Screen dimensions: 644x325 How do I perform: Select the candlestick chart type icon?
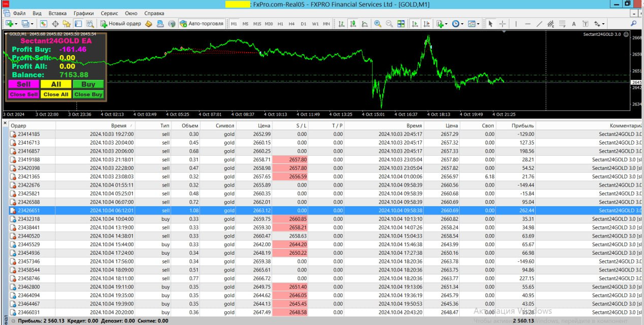(x=353, y=24)
